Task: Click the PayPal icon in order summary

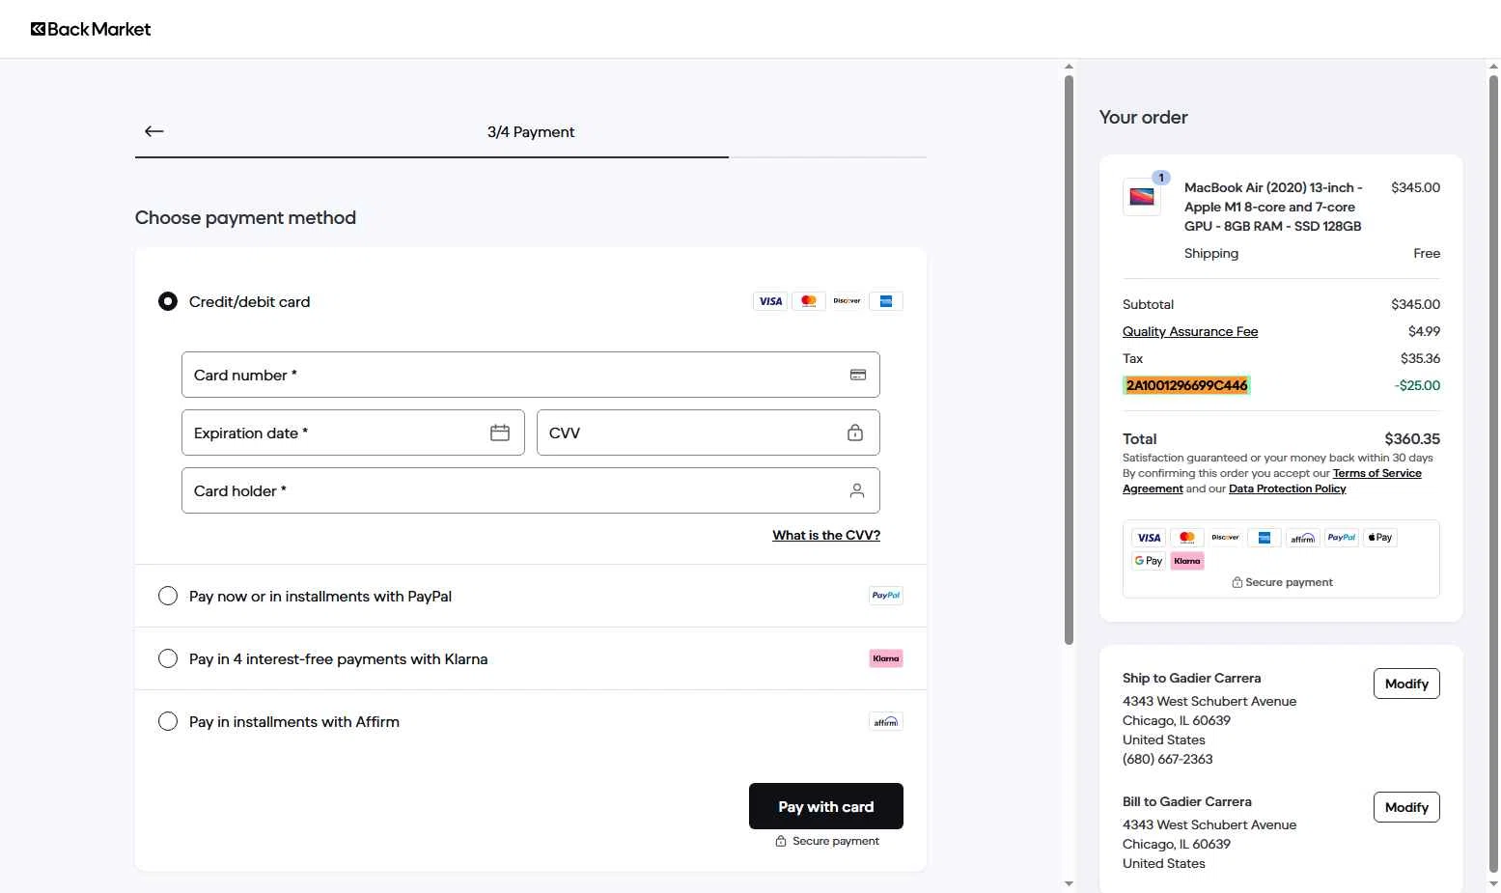Action: (1342, 538)
